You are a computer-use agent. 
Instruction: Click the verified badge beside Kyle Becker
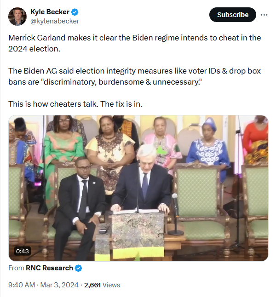pyautogui.click(x=75, y=12)
